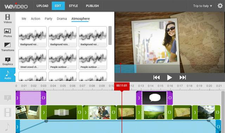The image size is (225, 133).
Task: Click left handle of first purple title clip
Action: tap(18, 98)
